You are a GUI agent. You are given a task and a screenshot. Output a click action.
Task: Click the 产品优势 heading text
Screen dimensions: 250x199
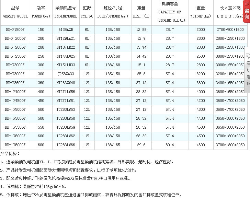(10, 154)
